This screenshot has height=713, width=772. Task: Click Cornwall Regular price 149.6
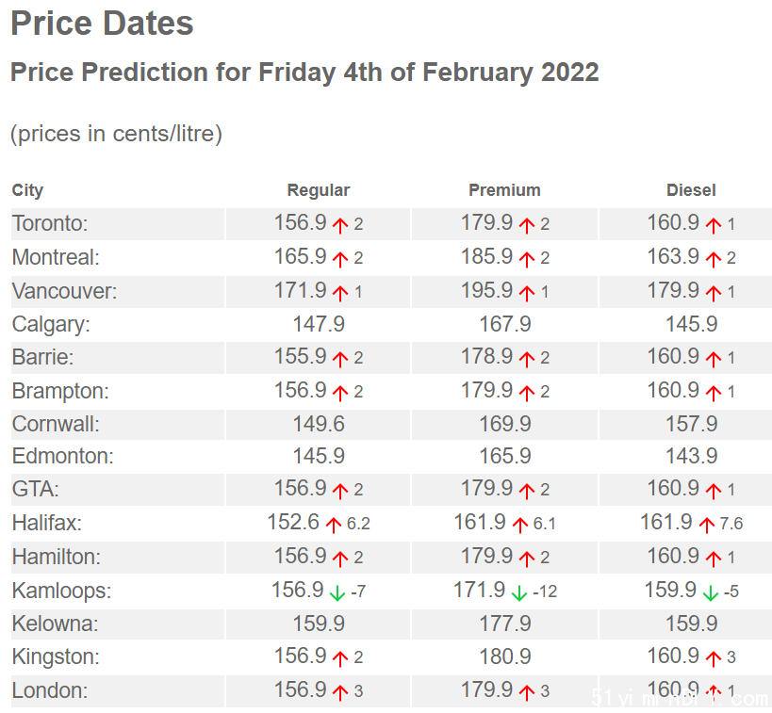(x=319, y=424)
